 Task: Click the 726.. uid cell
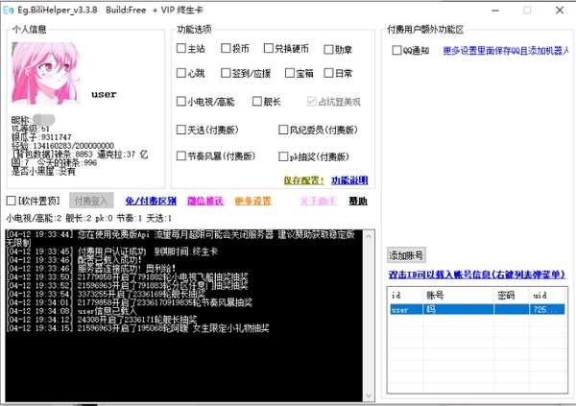click(x=547, y=309)
